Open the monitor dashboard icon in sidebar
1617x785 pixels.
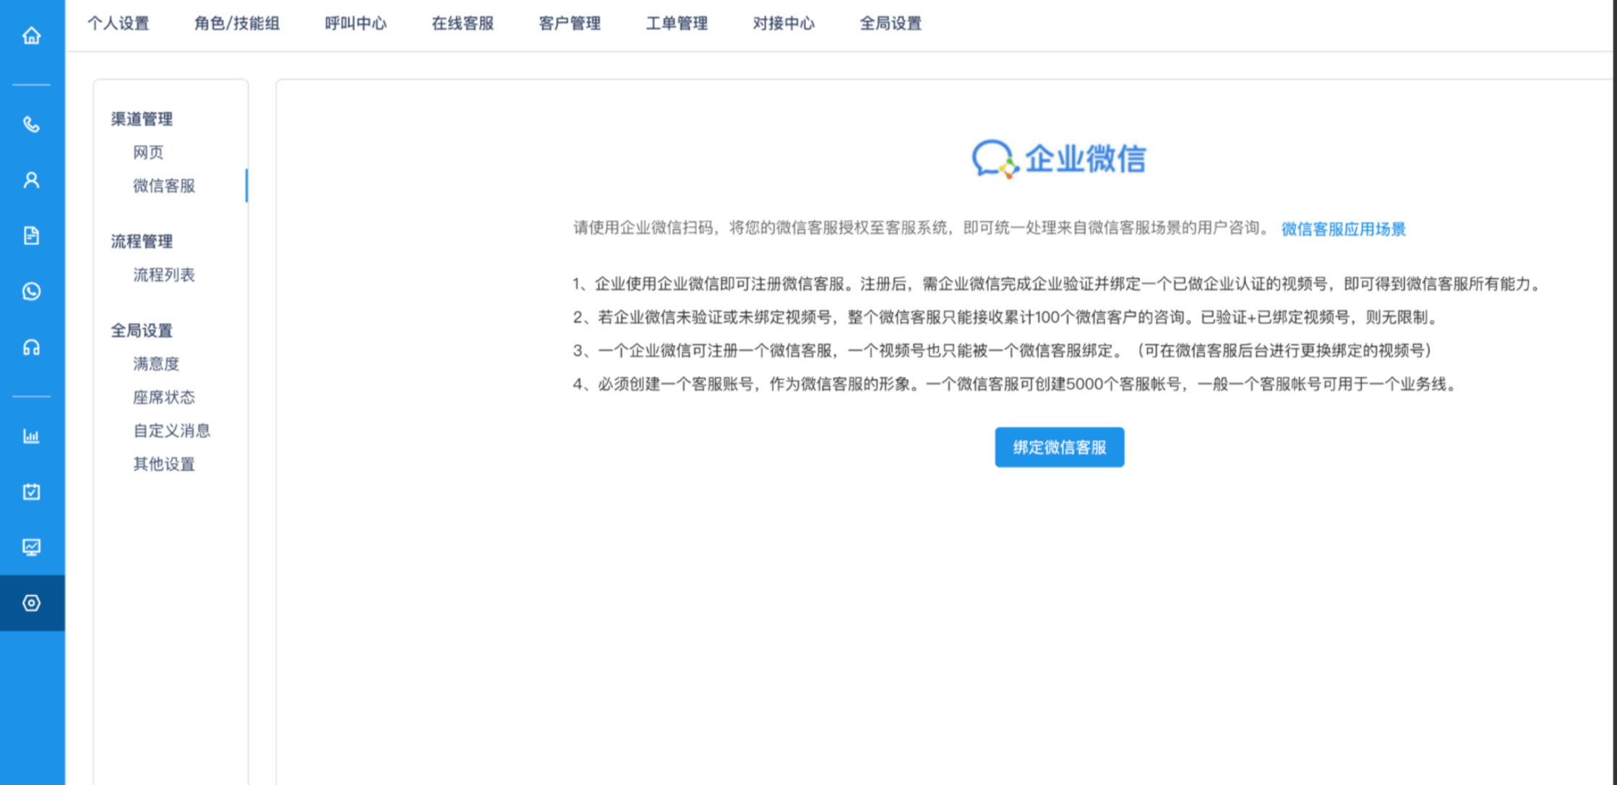click(31, 547)
